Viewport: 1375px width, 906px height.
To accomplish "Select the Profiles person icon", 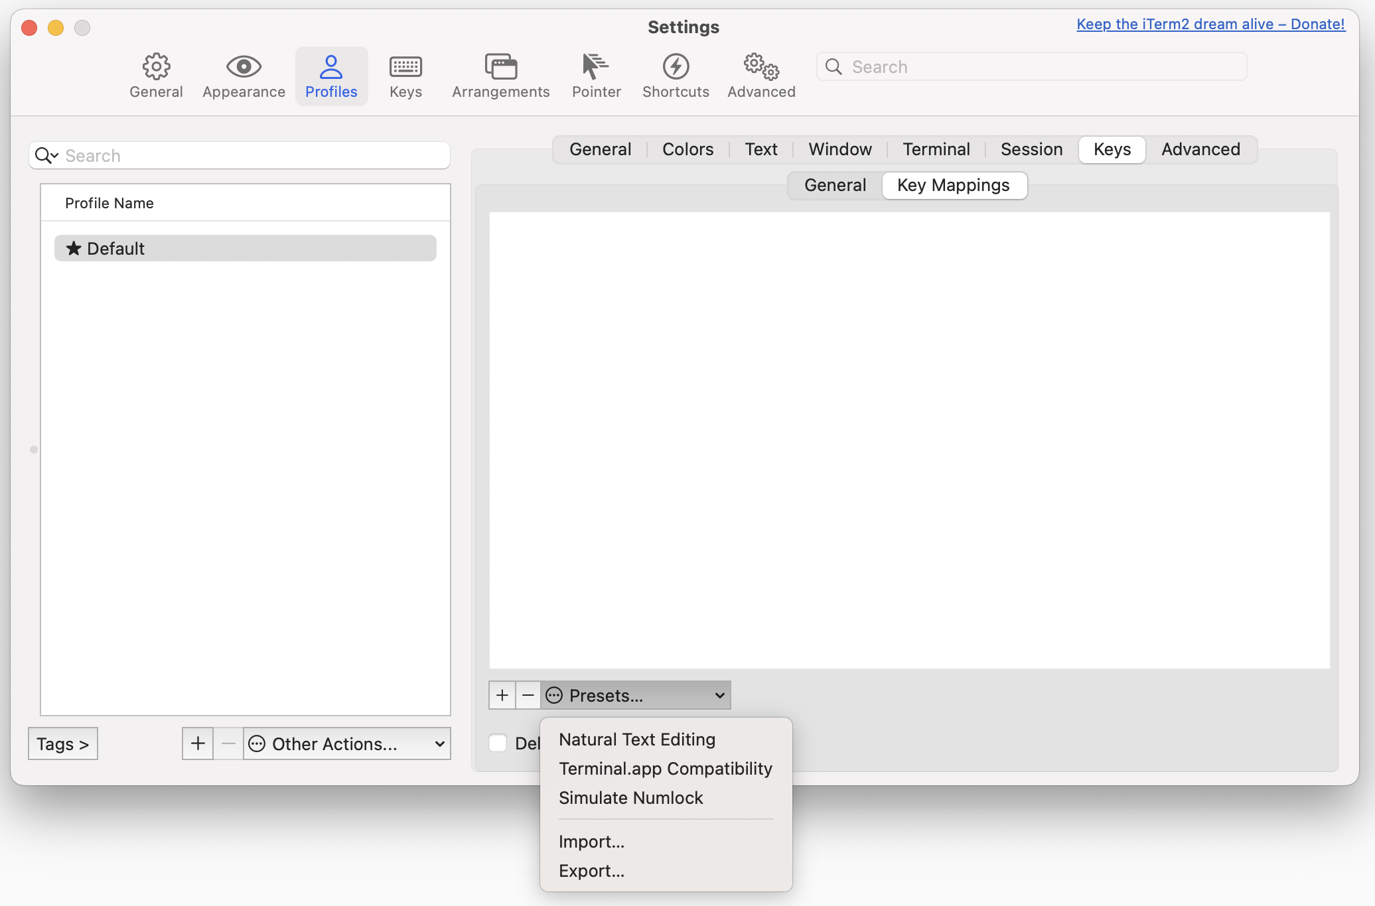I will point(330,66).
